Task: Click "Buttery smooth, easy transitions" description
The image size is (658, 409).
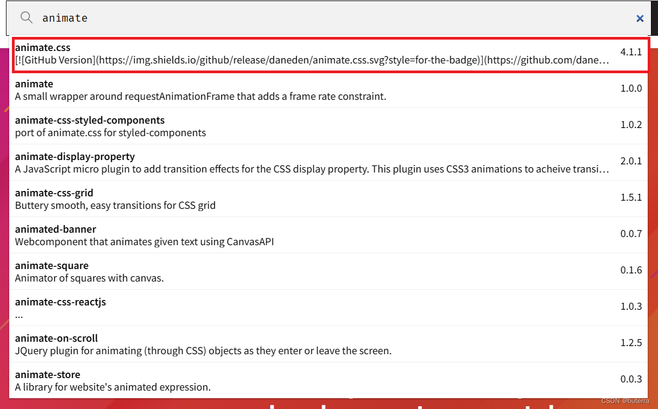Action: 115,206
